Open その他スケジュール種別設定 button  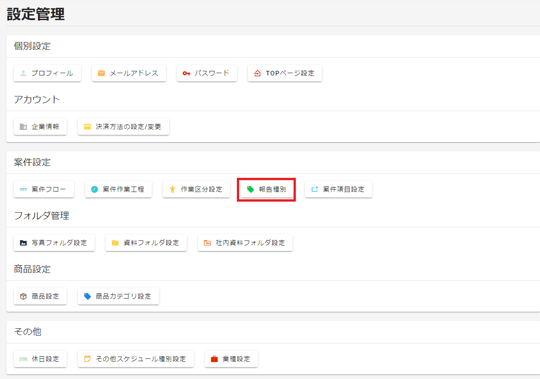tap(136, 359)
